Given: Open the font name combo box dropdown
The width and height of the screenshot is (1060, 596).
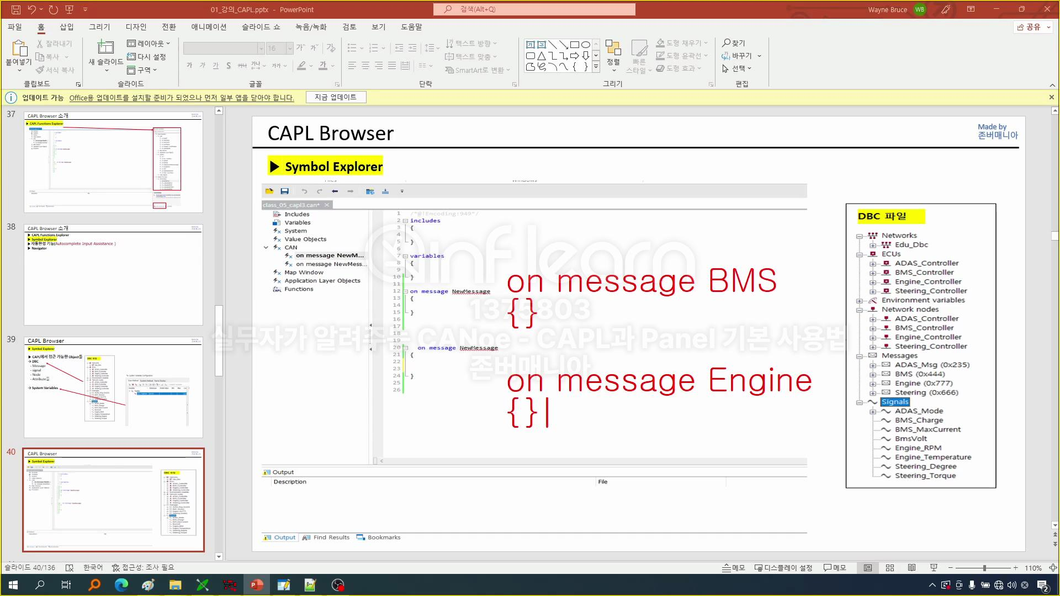Looking at the screenshot, I should point(261,49).
